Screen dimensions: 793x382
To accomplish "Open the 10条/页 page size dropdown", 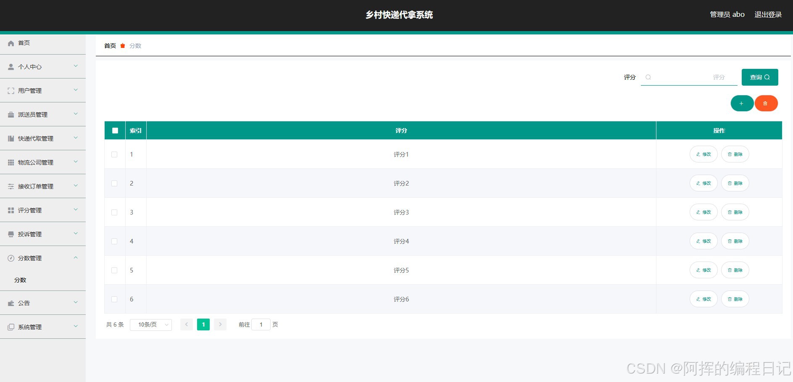I will pyautogui.click(x=151, y=324).
